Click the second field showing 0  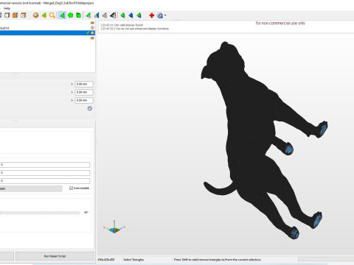coord(45,173)
